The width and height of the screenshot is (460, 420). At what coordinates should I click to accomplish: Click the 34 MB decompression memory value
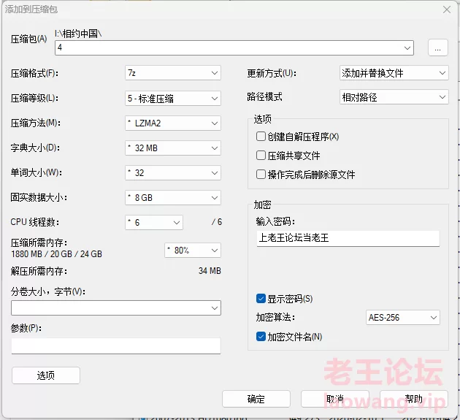click(210, 270)
